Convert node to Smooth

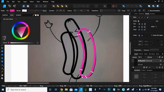pyautogui.click(x=60, y=11)
